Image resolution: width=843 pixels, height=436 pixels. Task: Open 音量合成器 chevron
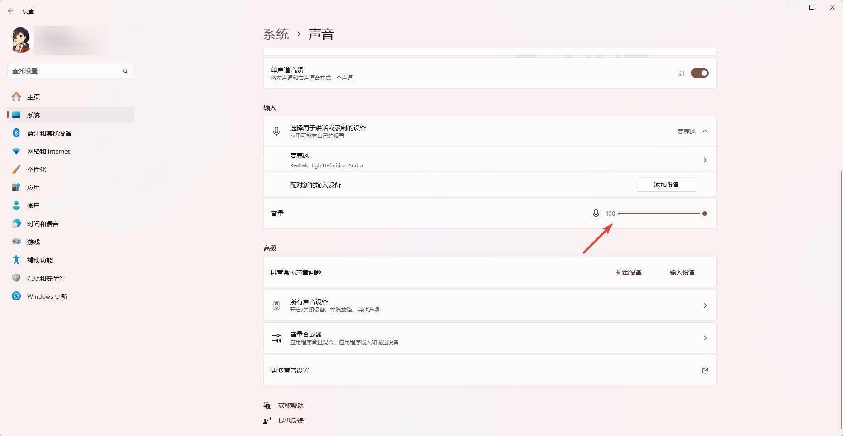(705, 338)
